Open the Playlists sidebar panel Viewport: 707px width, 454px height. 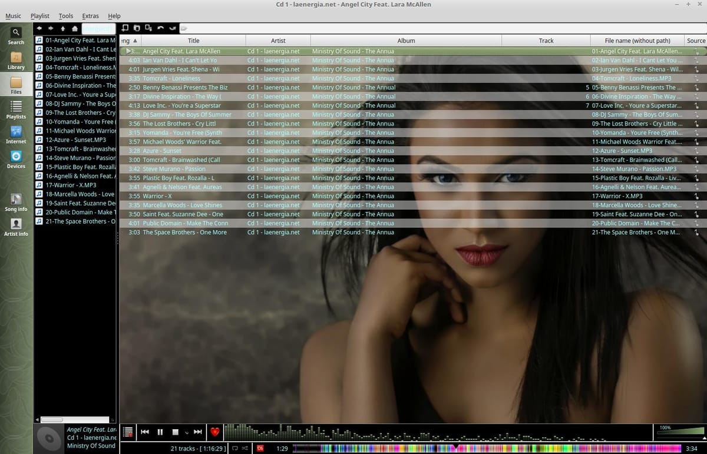point(16,110)
